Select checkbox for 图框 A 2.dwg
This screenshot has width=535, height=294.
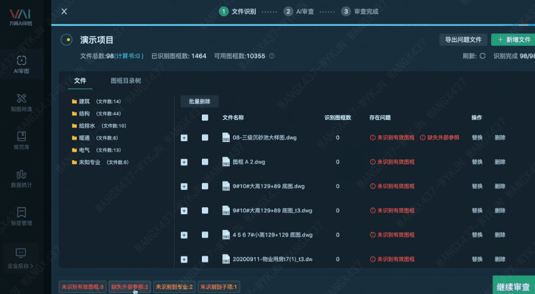pos(205,162)
